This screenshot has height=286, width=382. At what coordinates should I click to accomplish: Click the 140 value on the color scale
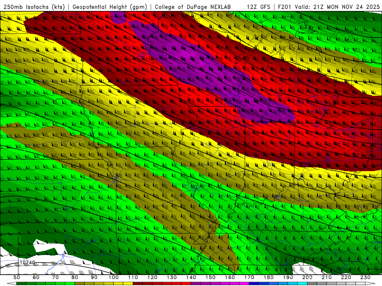pos(191,277)
